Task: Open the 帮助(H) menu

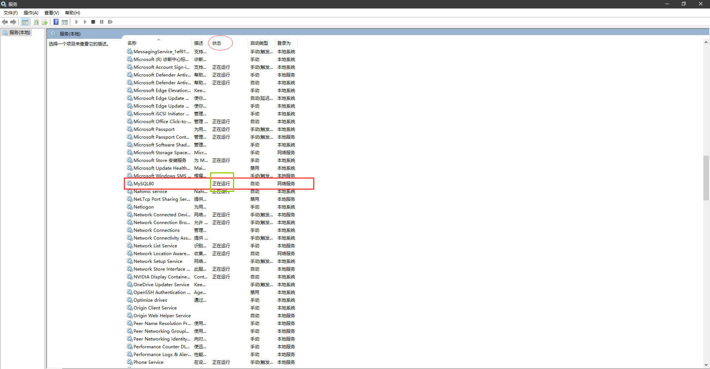Action: pyautogui.click(x=72, y=13)
